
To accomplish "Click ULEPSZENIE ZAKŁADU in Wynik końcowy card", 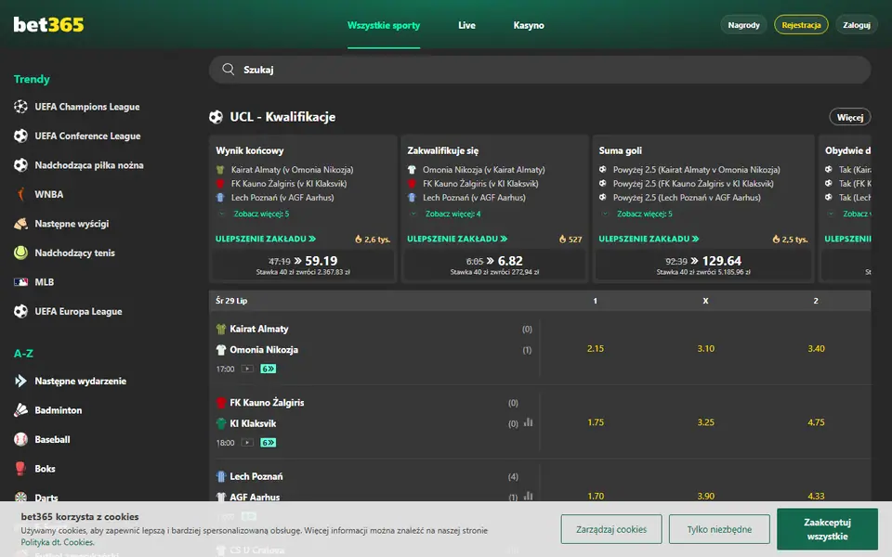I will [x=265, y=239].
